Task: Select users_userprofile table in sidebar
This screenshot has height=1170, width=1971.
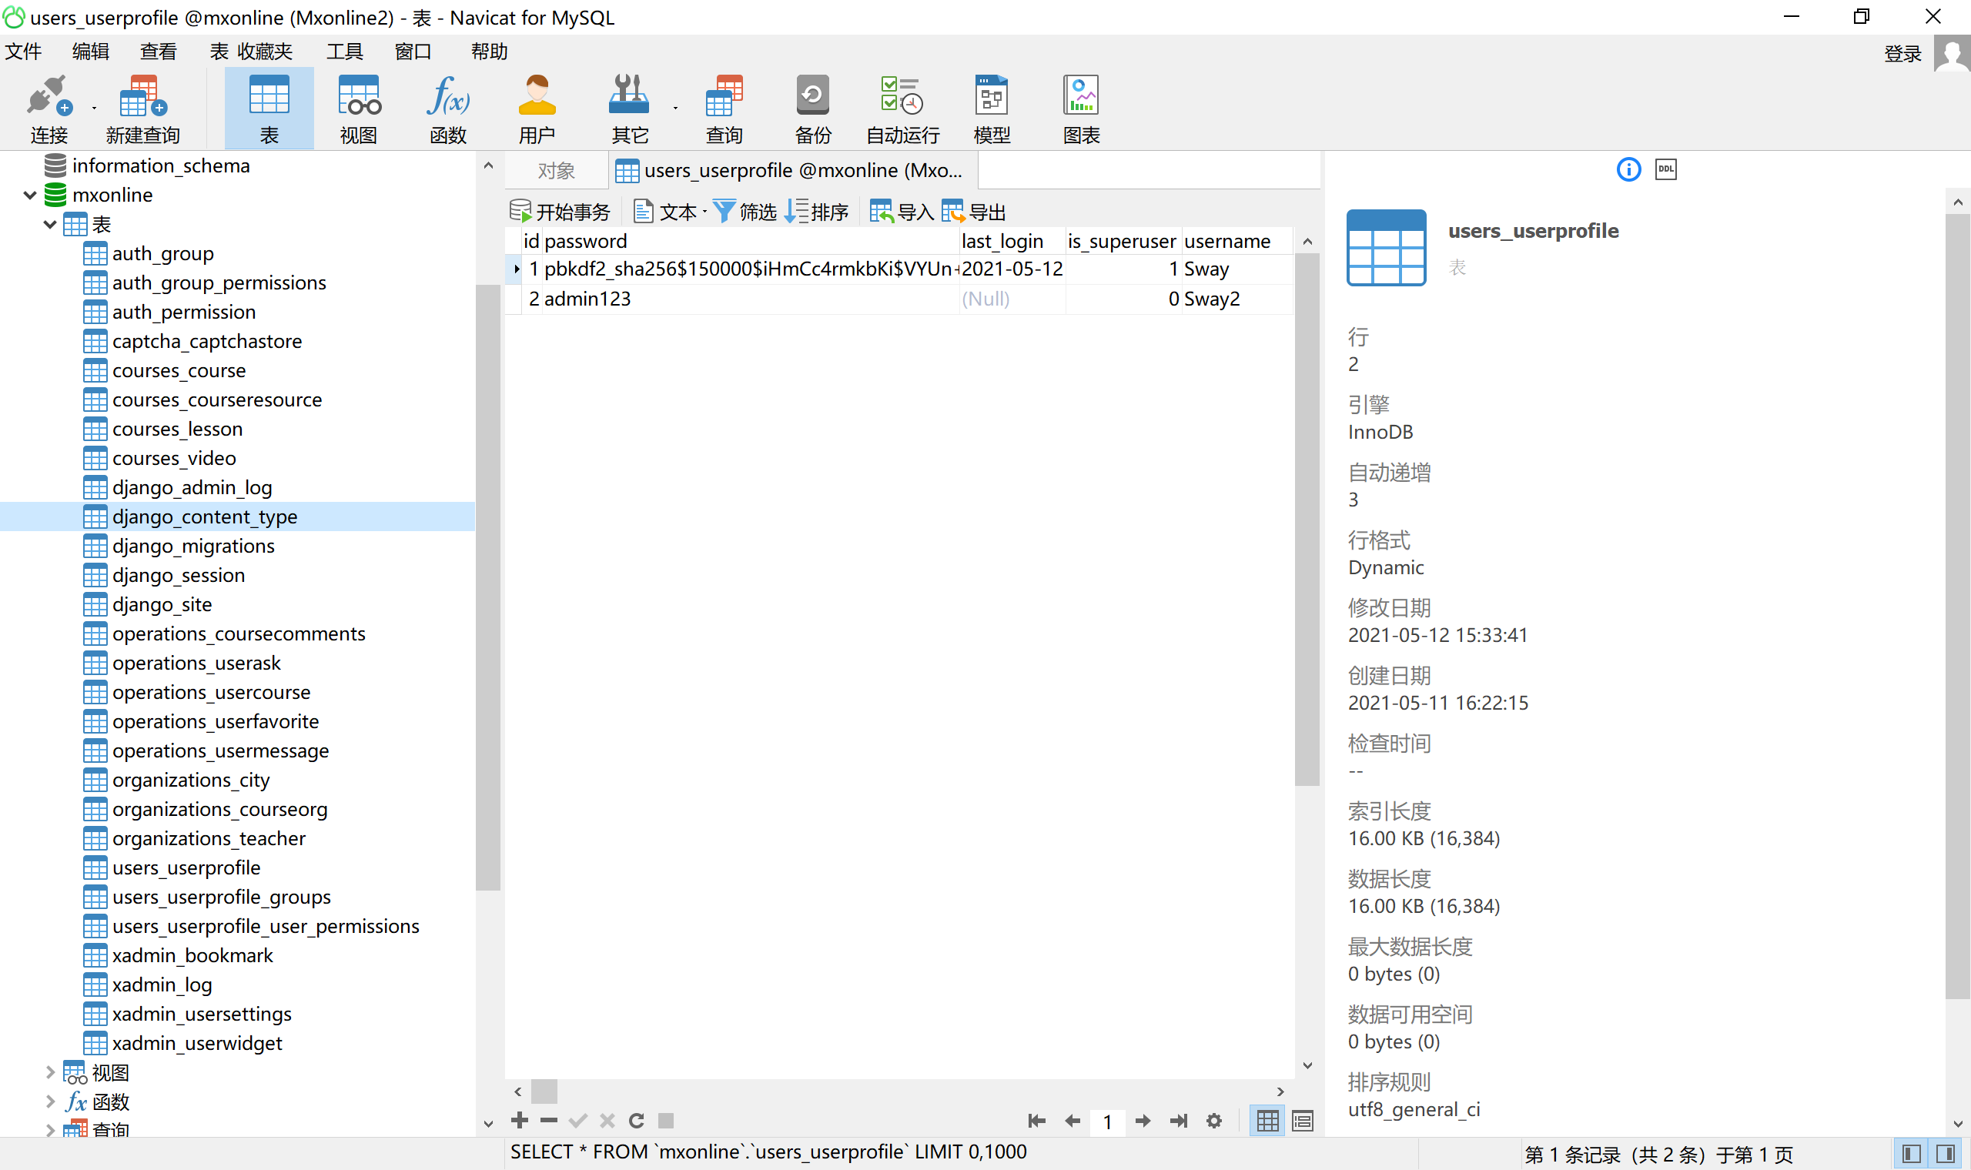Action: click(x=186, y=867)
